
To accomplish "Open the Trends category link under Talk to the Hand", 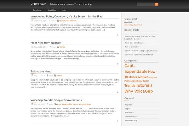I will click(60, 76).
